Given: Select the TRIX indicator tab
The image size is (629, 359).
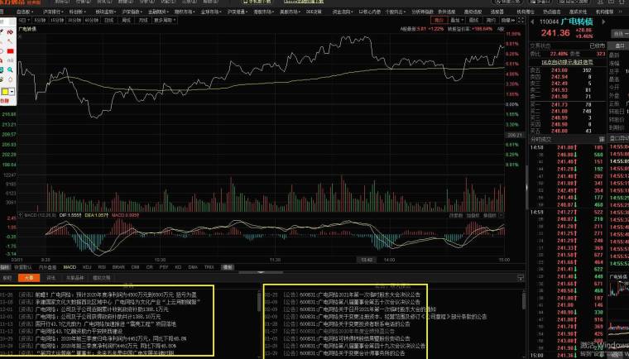Looking at the screenshot, I should point(209,267).
